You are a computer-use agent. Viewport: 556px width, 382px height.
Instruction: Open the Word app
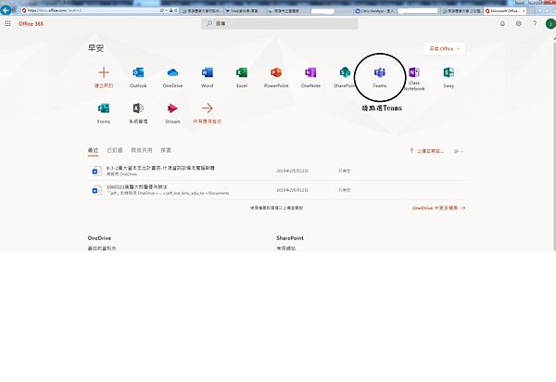coord(207,72)
